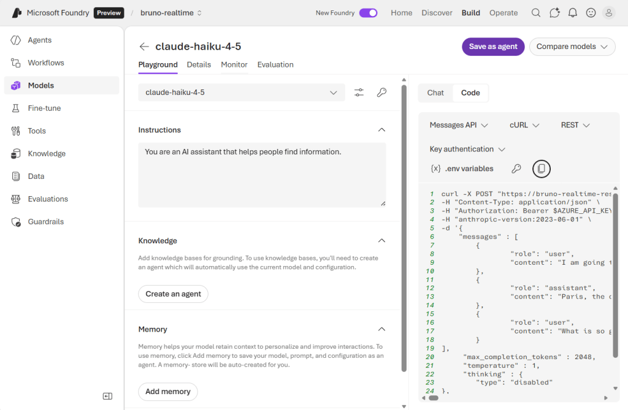Open the bruno-realtime project switcher

pyautogui.click(x=170, y=12)
